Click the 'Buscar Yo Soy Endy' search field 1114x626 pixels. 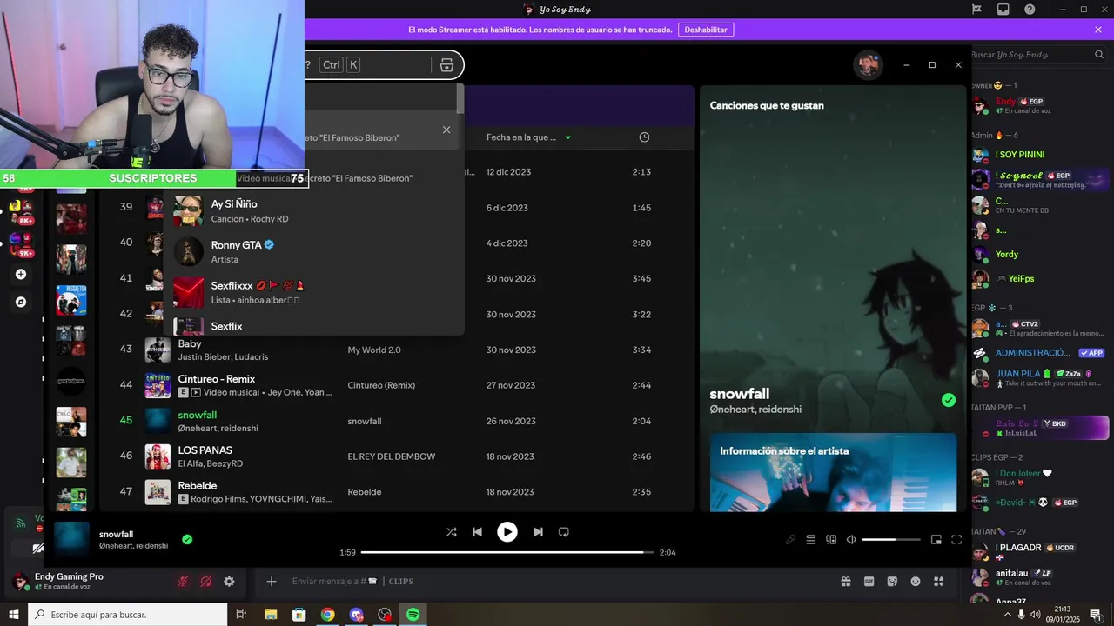pos(1037,55)
